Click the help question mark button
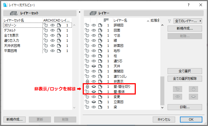This screenshot has width=208, height=126. tap(189, 5)
